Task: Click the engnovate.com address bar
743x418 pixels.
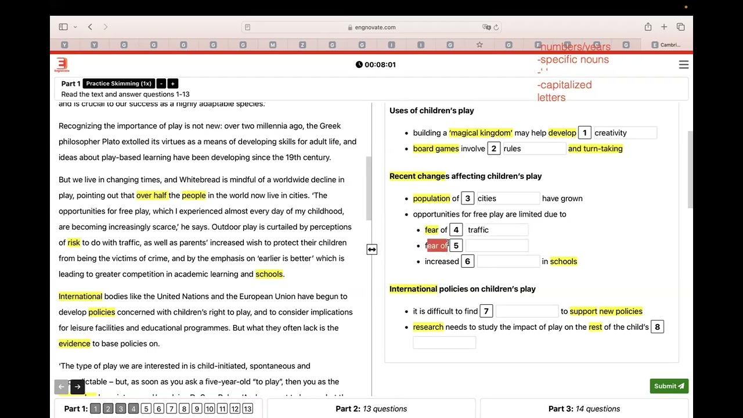Action: [x=371, y=27]
